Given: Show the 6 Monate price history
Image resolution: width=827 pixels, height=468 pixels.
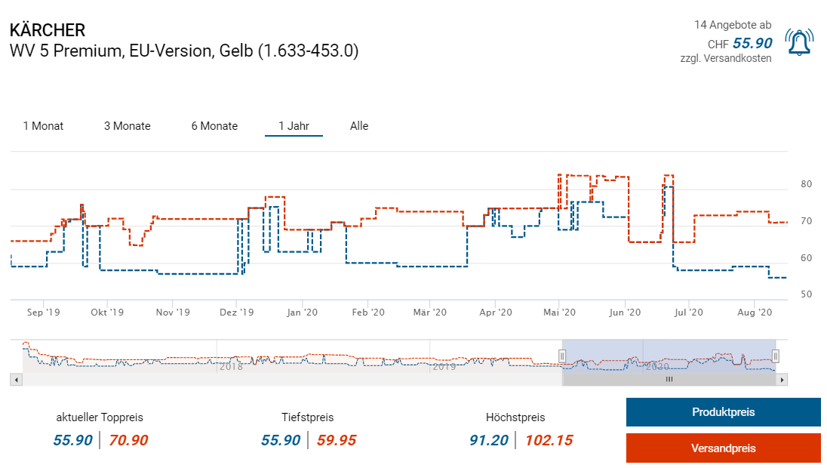Looking at the screenshot, I should click(214, 126).
